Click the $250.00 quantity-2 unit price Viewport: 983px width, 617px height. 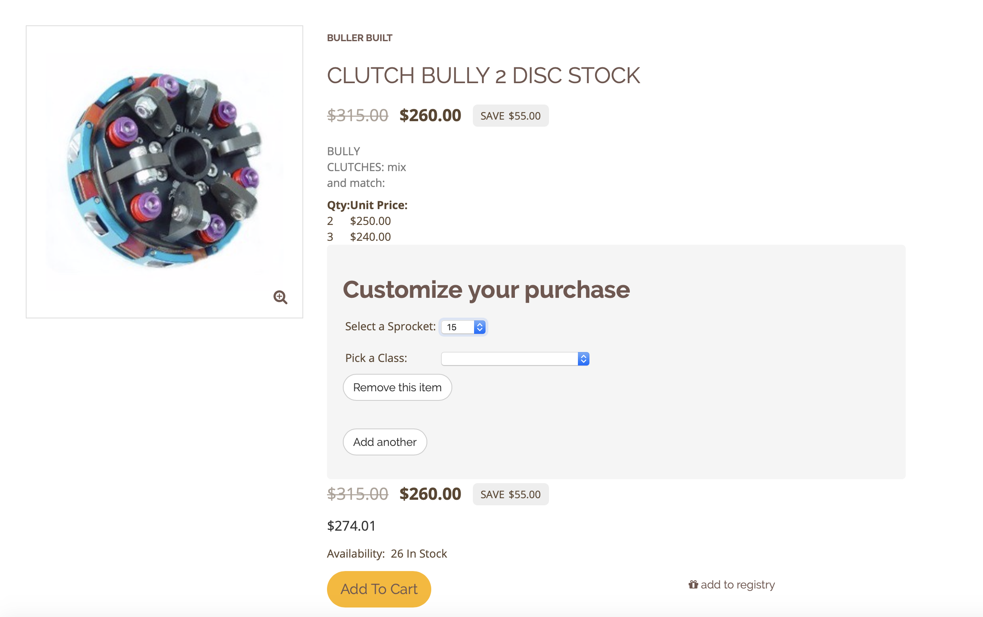(x=370, y=221)
